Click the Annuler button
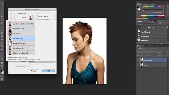Viewport: 169px width, 95px height. click(34, 71)
